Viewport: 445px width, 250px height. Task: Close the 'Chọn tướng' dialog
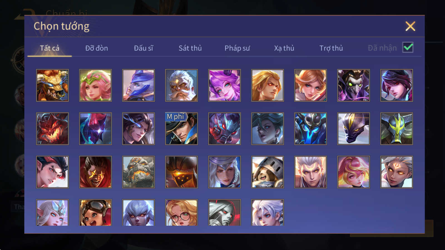pyautogui.click(x=410, y=26)
